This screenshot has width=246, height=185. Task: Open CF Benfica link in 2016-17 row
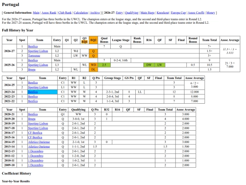[x=35, y=133]
